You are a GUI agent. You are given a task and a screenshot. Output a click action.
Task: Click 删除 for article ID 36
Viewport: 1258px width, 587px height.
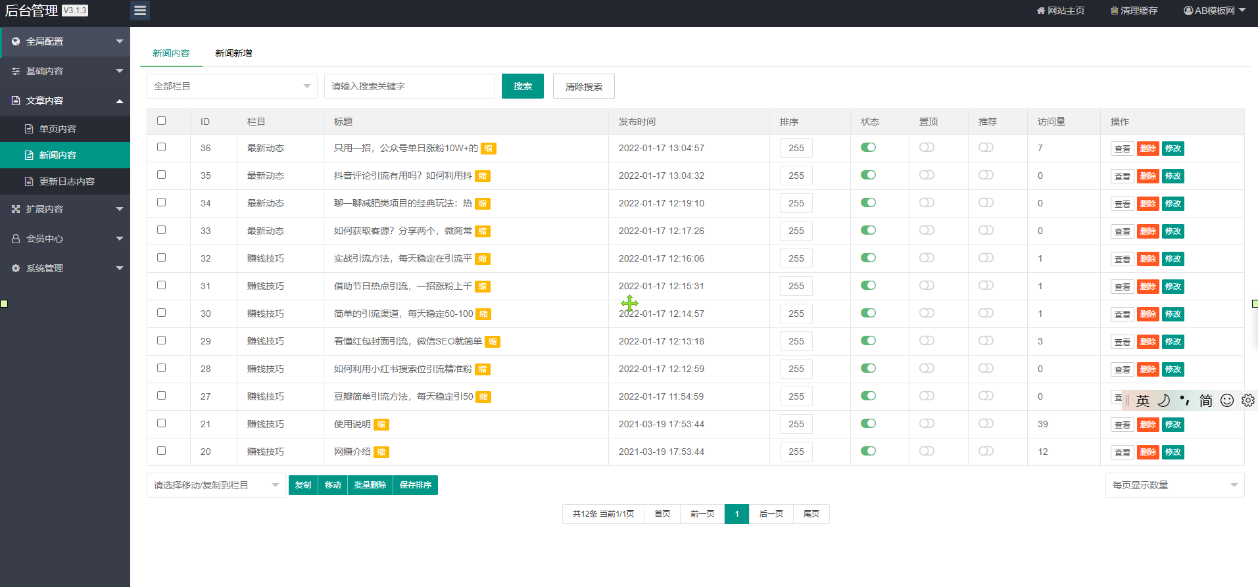click(x=1148, y=149)
